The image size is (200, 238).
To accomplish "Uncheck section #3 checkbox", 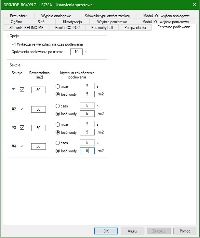I will point(22,128).
